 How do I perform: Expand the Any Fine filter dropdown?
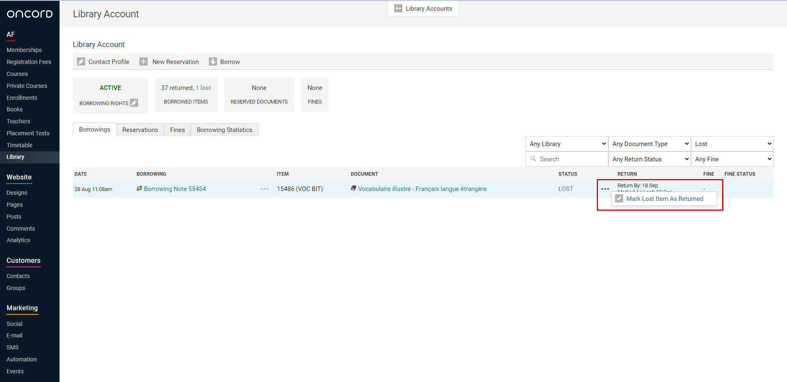click(732, 159)
